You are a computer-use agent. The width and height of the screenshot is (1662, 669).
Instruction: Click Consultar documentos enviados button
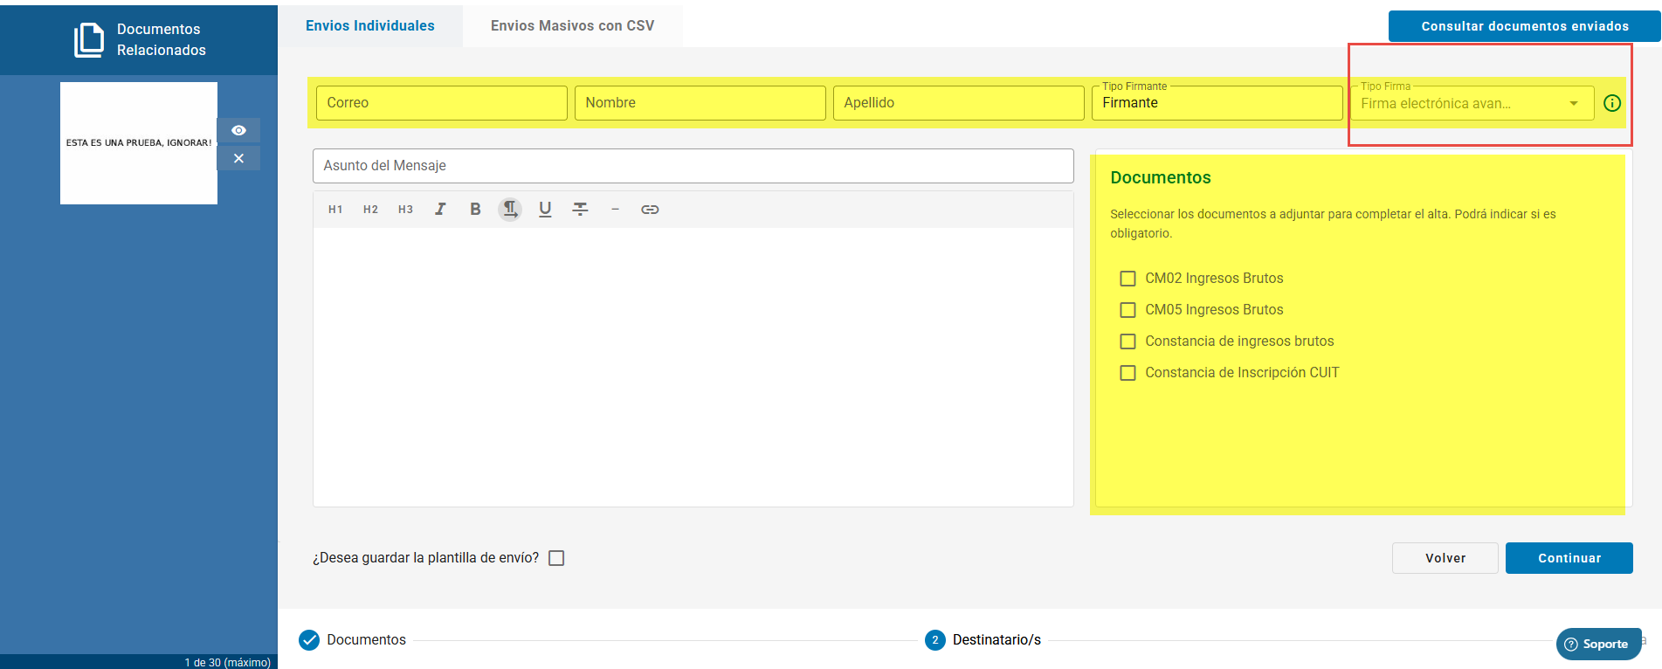point(1525,26)
